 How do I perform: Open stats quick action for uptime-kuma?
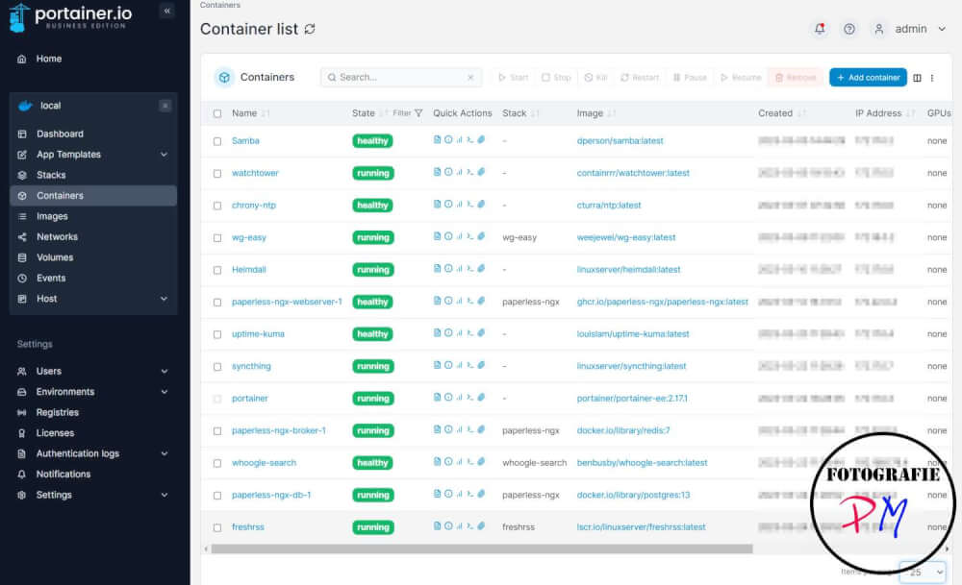tap(459, 332)
